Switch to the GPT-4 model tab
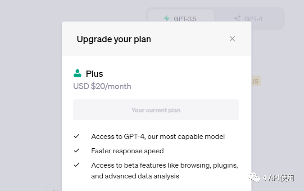304x191 pixels. 249,18
